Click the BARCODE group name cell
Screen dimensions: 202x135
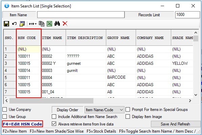click(x=121, y=78)
